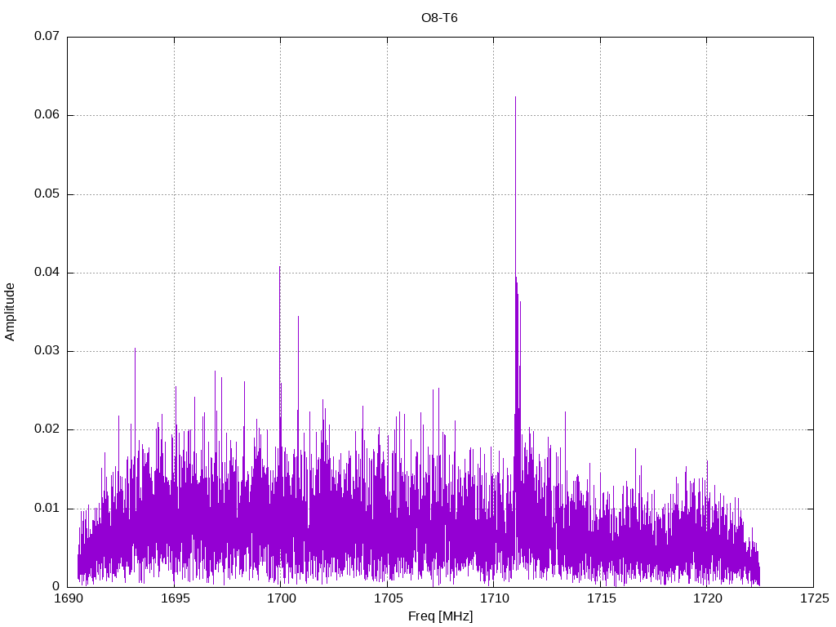The height and width of the screenshot is (627, 836).
Task: Click the tallest peak tip near 1711 MHz
Action: (x=515, y=98)
